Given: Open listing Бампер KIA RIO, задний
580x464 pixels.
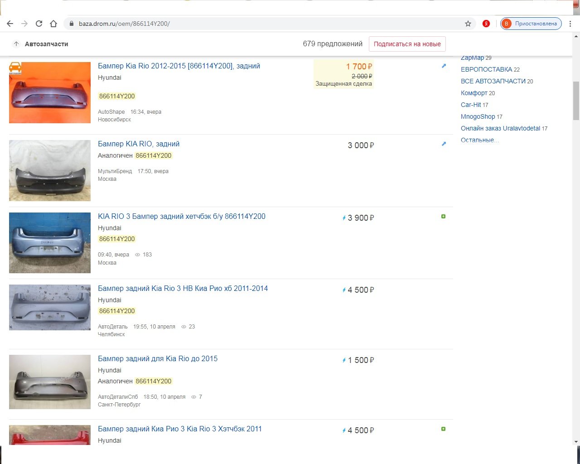Looking at the screenshot, I should pos(139,144).
